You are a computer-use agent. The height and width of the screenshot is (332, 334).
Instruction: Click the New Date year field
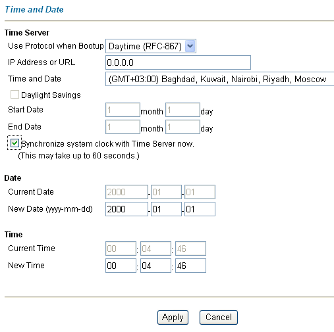126,209
